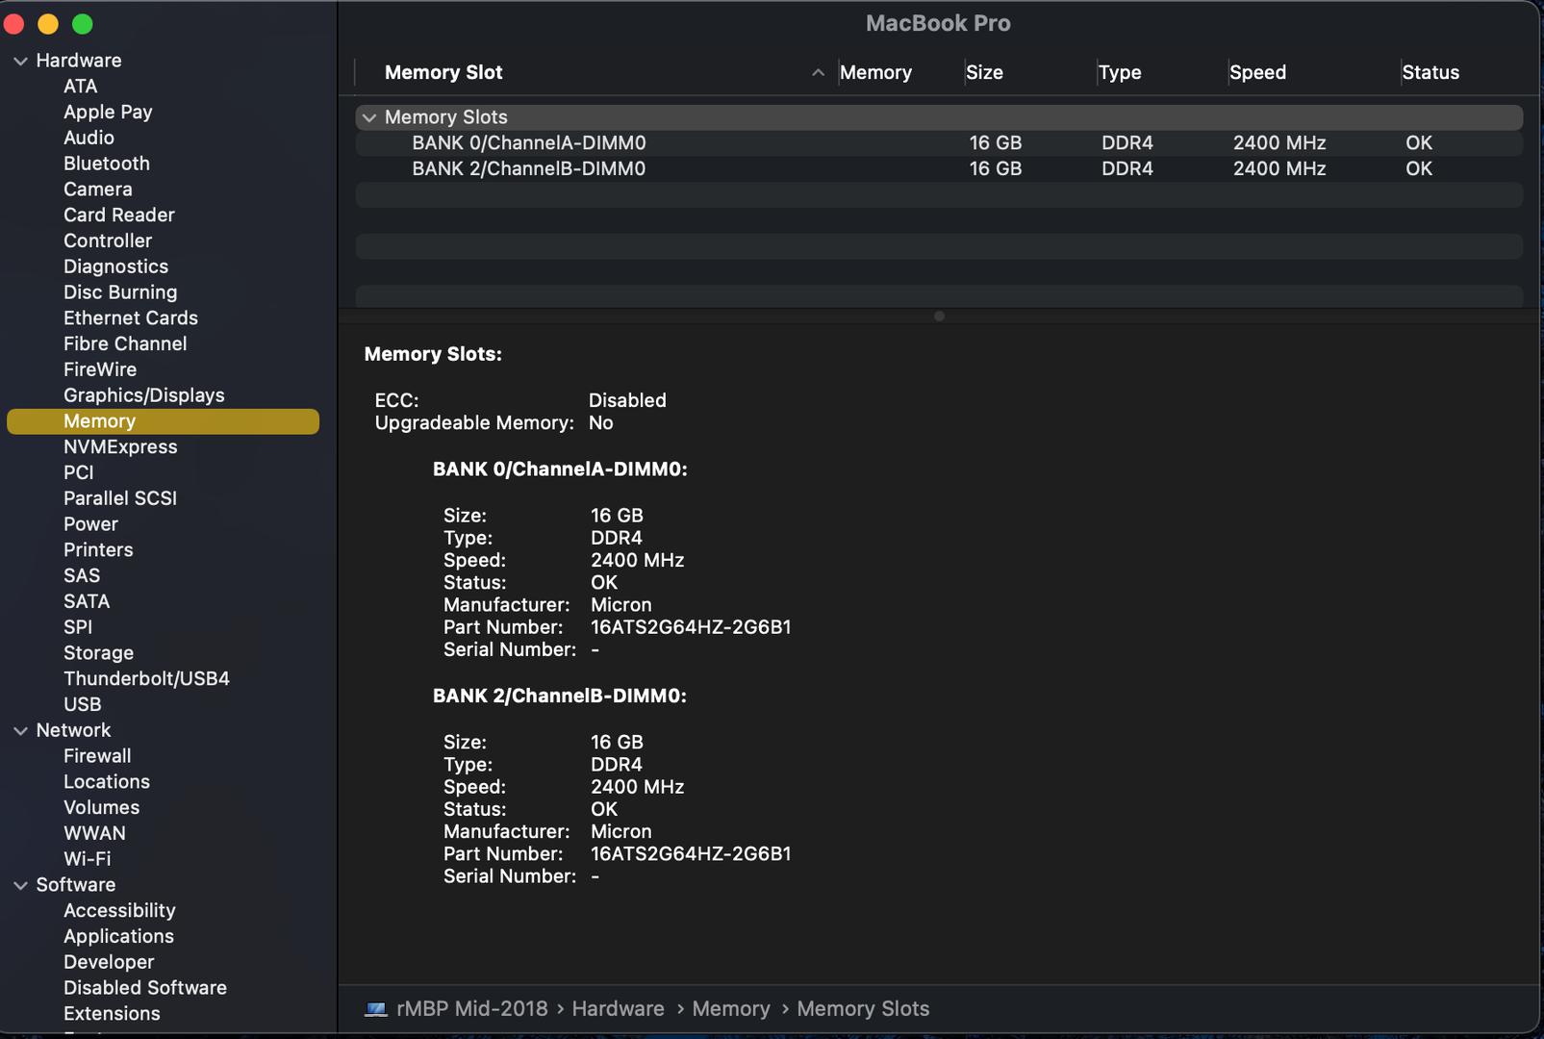Select BANK 0/ChannelA-DIMM0 table row
1544x1039 pixels.
[x=939, y=143]
